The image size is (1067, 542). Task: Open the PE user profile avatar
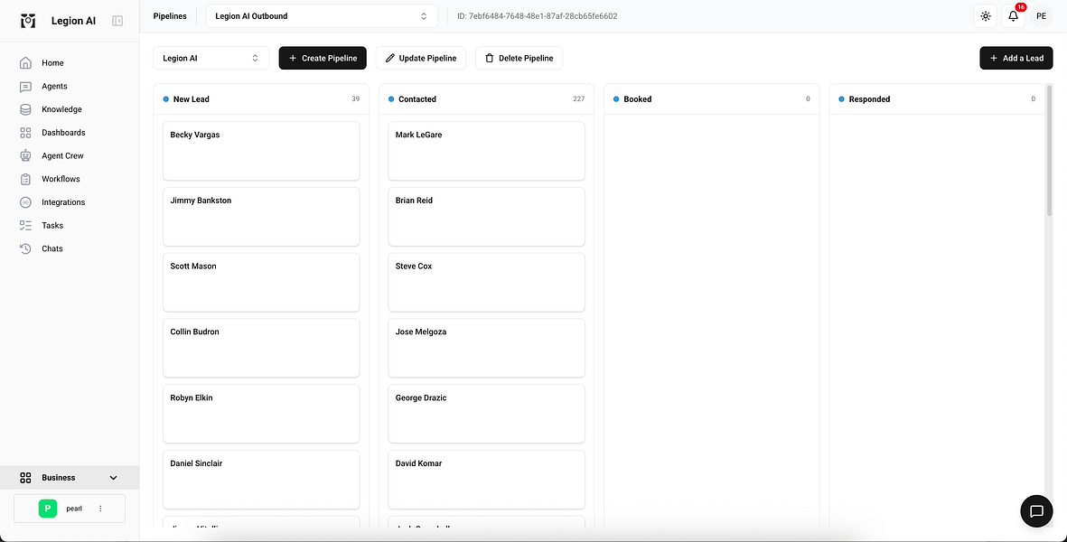coord(1041,16)
